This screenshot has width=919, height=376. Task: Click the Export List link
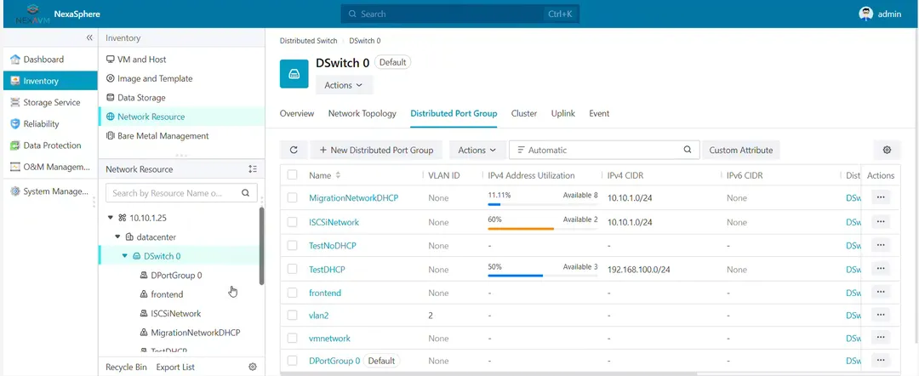tap(175, 367)
